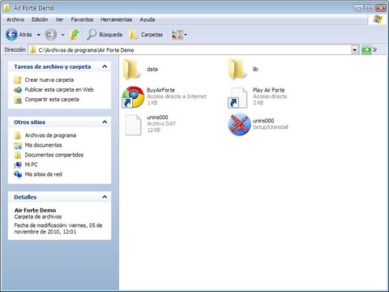Viewport: 389px width, 292px height.
Task: Click Compartir esta carpeta link
Action: pyautogui.click(x=52, y=100)
